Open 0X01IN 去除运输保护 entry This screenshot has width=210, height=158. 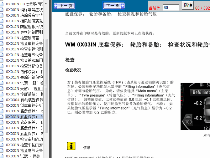click(x=24, y=77)
